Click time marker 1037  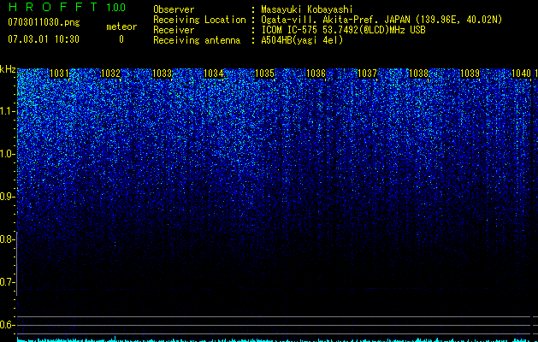(x=367, y=74)
